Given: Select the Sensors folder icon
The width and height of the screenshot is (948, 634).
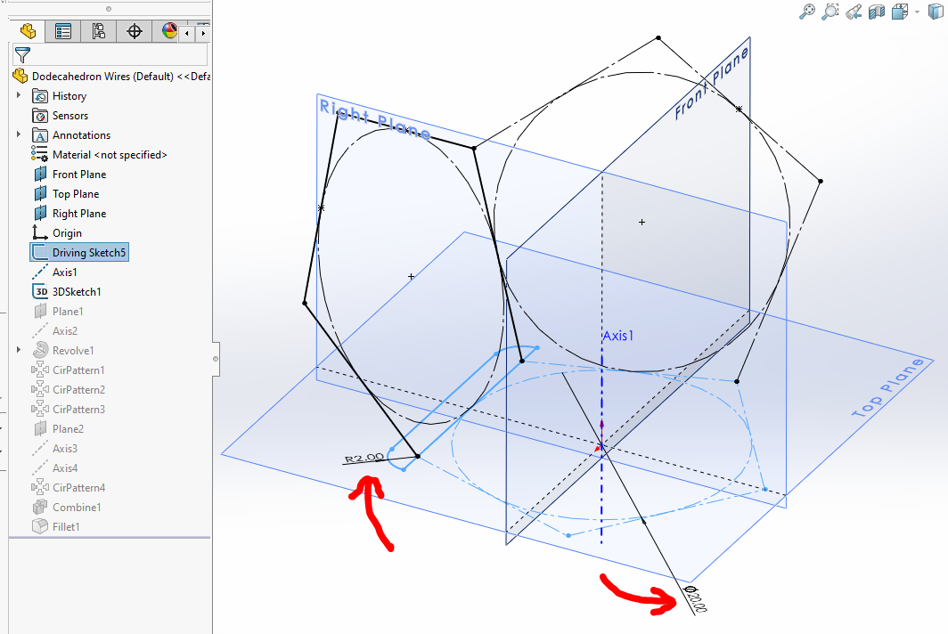Looking at the screenshot, I should (40, 116).
